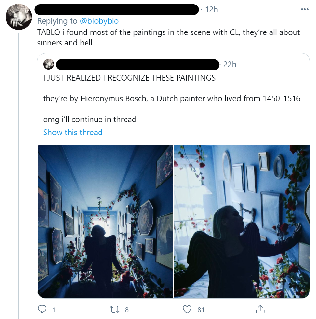
Task: Click the main tweet text about sinners and hell
Action: click(x=168, y=37)
